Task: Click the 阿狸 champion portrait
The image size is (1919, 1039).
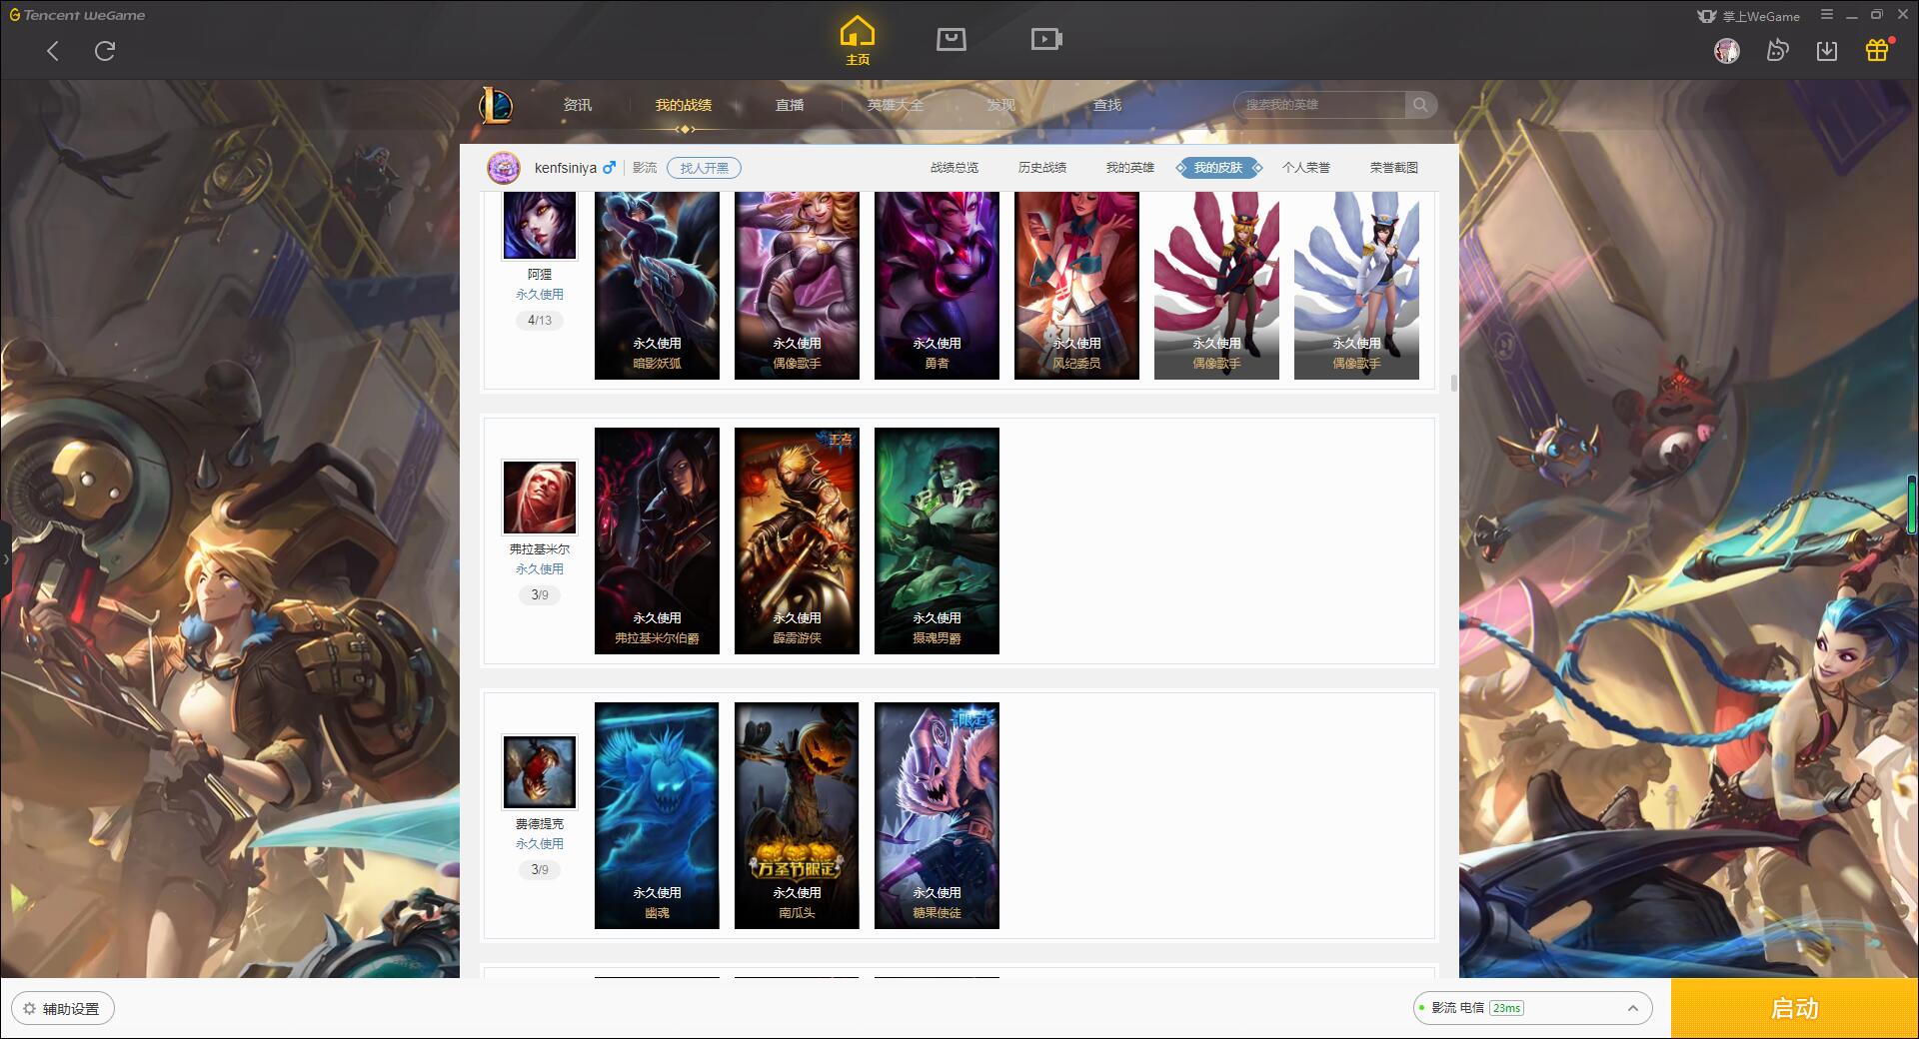Action: [x=540, y=224]
